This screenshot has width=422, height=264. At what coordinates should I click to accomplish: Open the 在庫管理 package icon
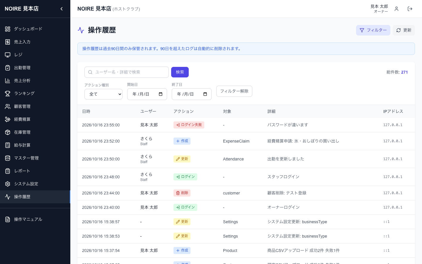(8, 132)
